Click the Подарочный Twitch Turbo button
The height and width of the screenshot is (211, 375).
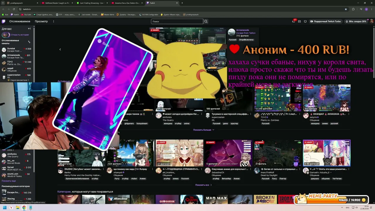[x=325, y=21]
